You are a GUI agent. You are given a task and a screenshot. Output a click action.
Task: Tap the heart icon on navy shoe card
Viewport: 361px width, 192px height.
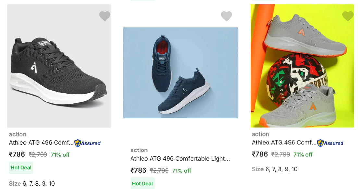[x=226, y=16]
